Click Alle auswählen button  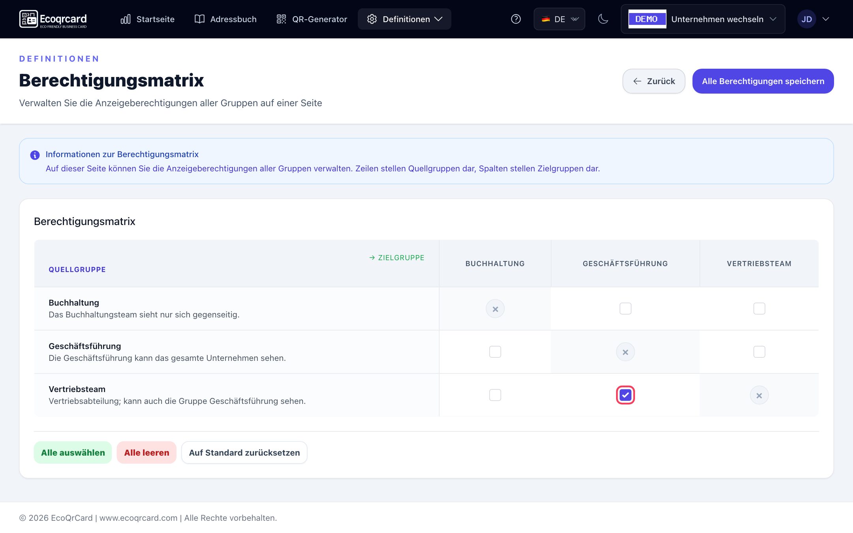point(73,452)
